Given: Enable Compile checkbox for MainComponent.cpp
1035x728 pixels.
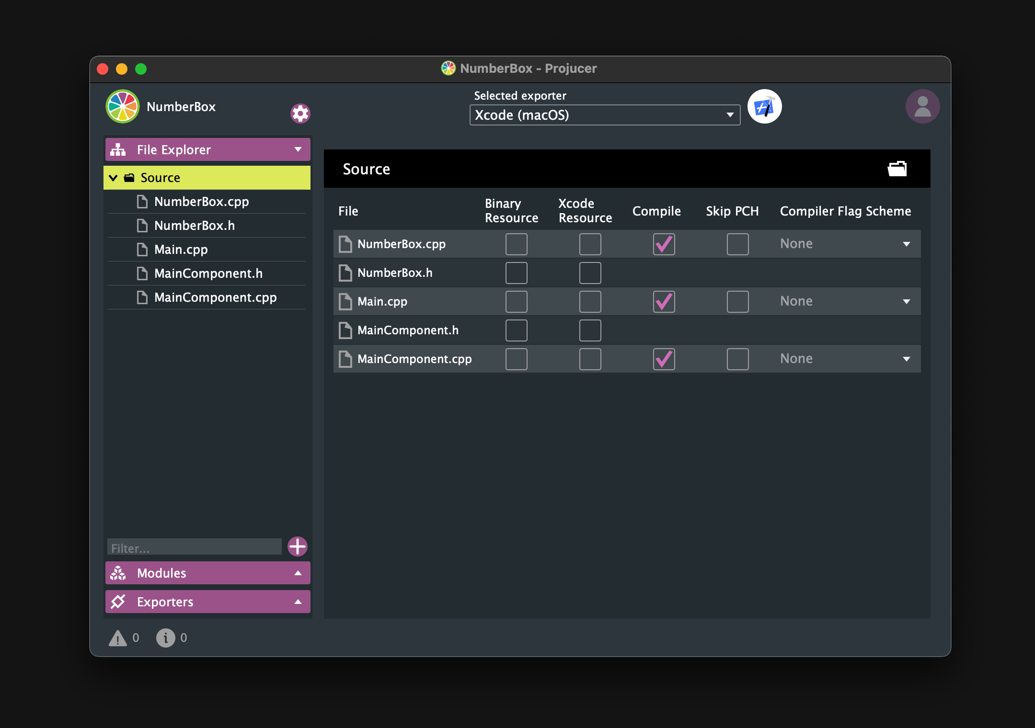Looking at the screenshot, I should 663,359.
